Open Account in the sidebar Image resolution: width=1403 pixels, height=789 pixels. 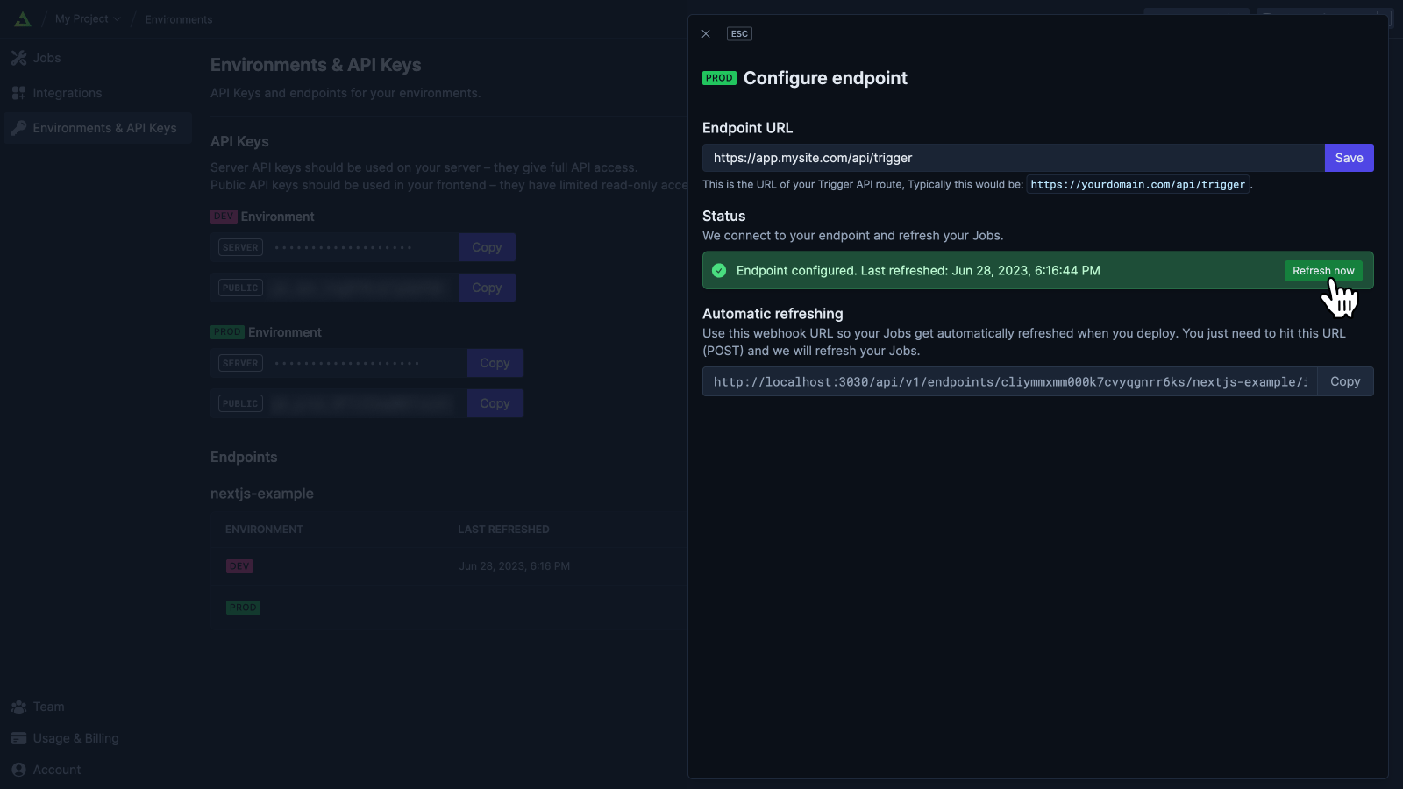point(96,770)
